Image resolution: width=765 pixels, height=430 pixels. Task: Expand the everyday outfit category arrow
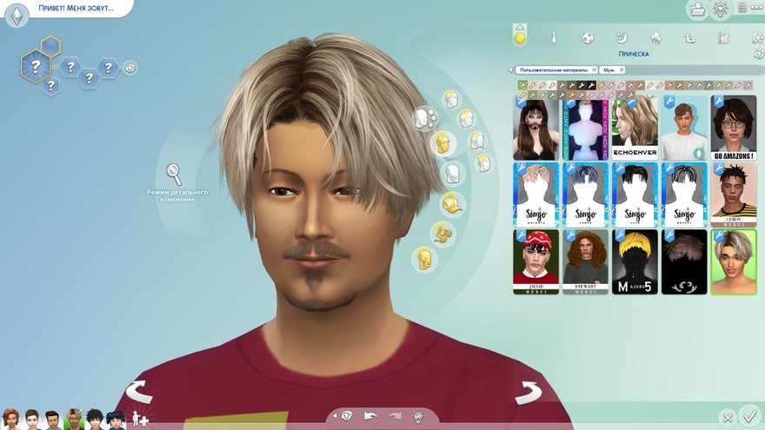click(520, 28)
